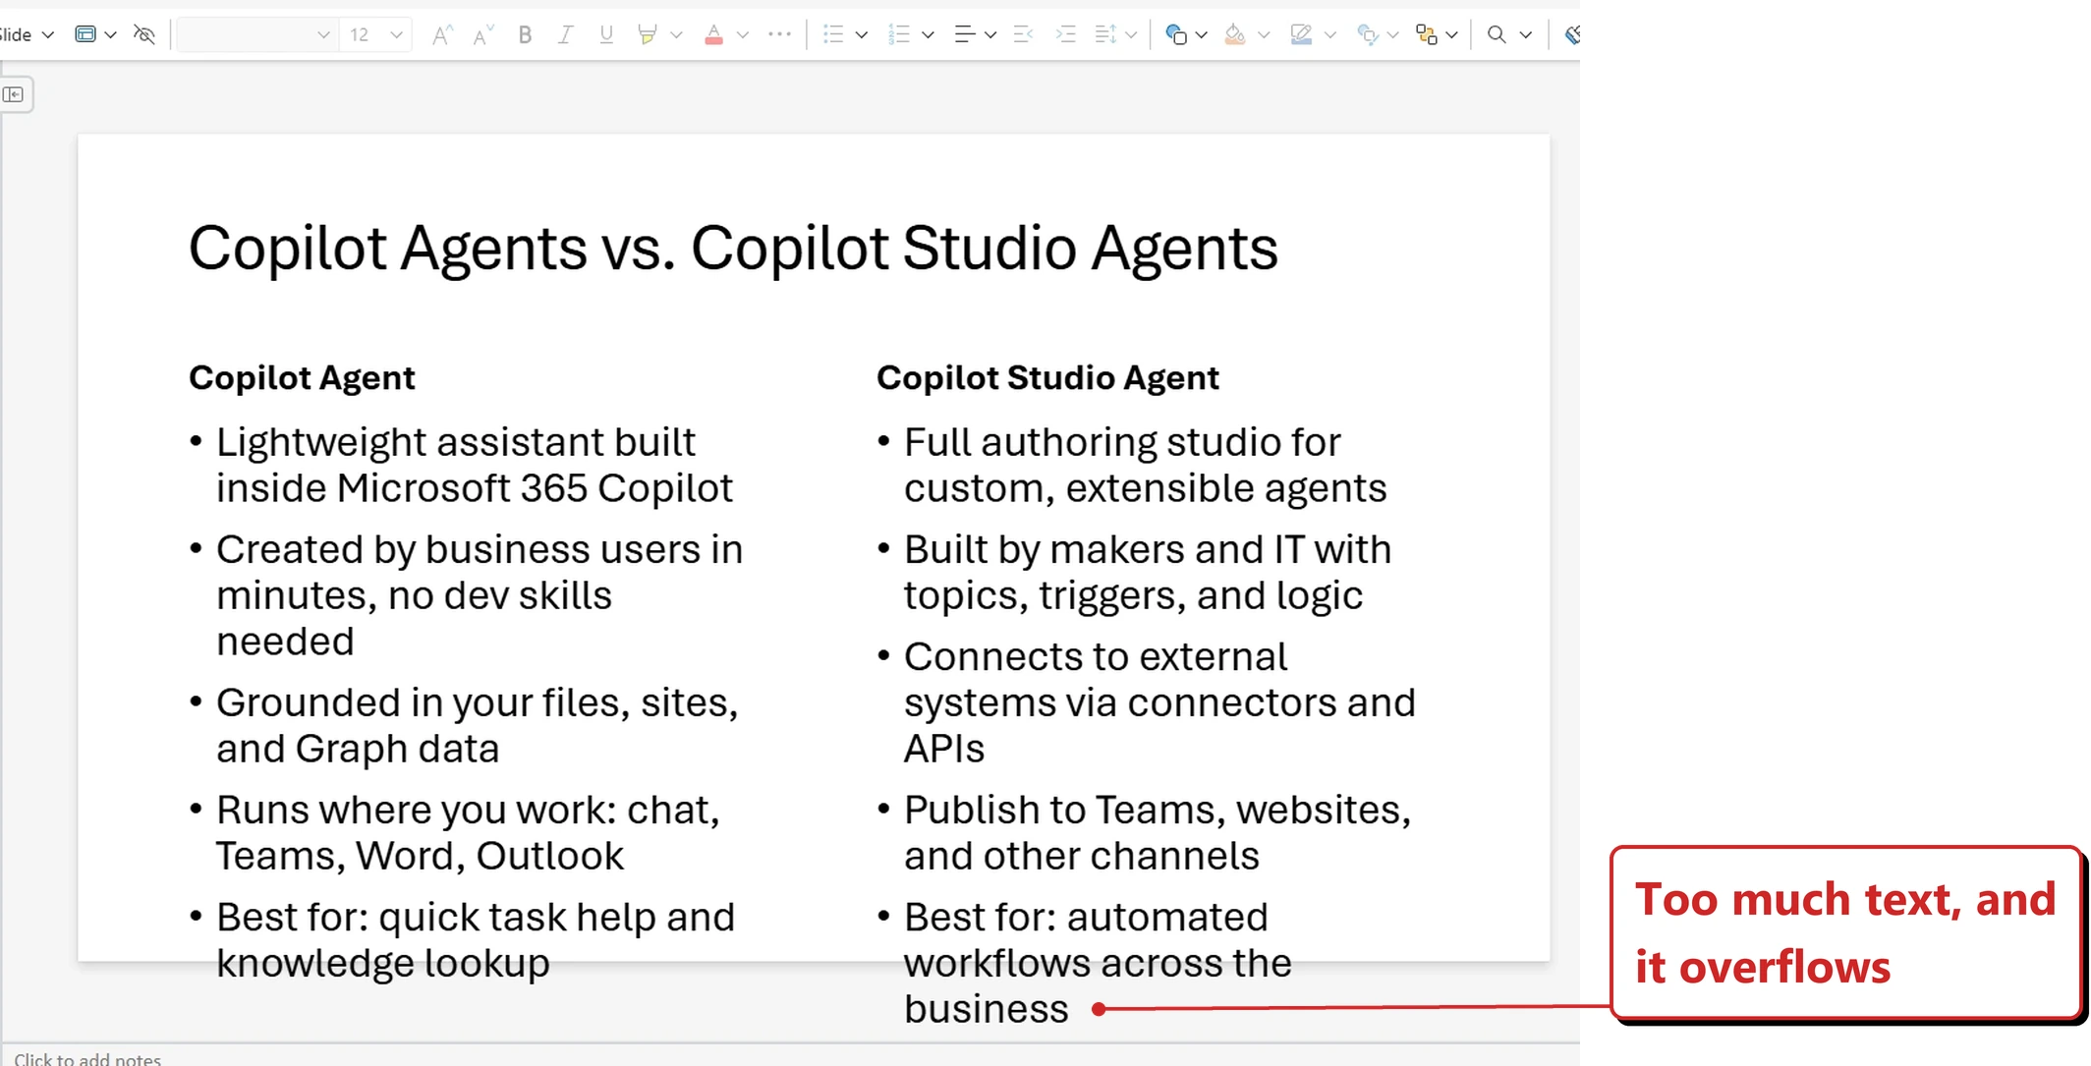Expand the Shape Fill dropdown arrow
The width and height of the screenshot is (2091, 1066).
point(1264,34)
